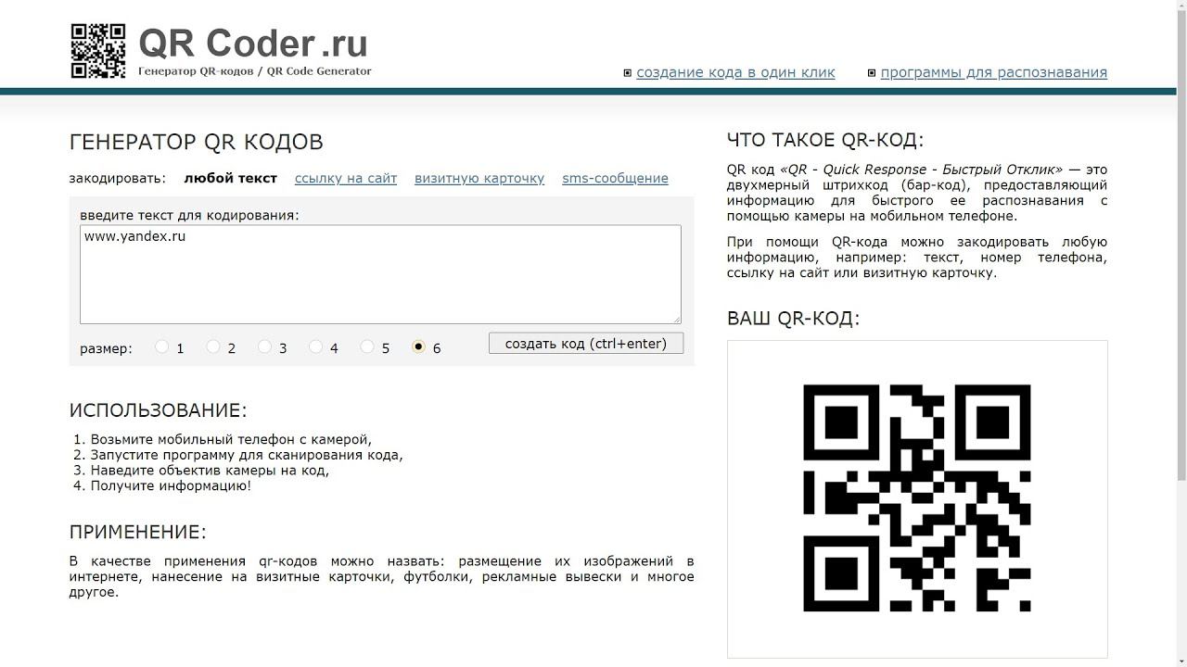Choose size 6 radio button
1187x667 pixels.
coord(418,346)
